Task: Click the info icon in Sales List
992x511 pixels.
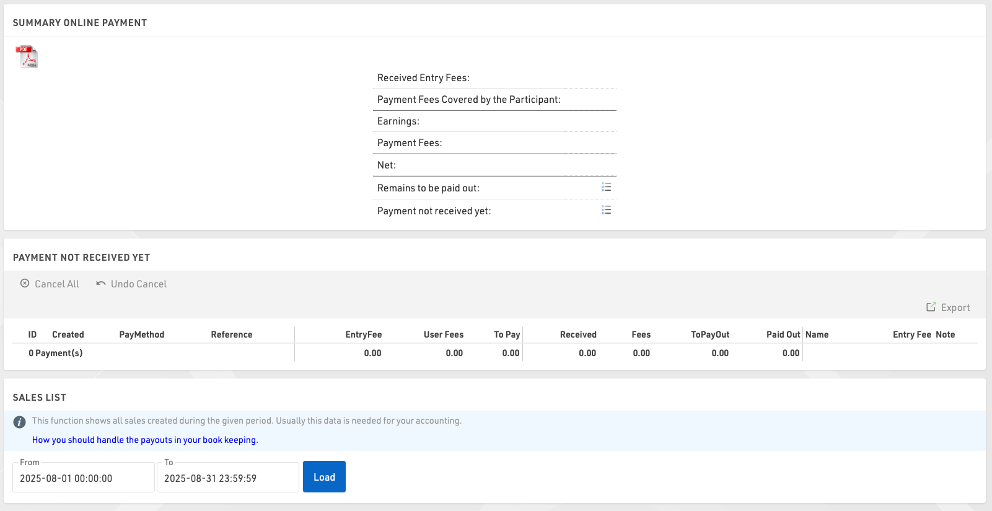Action: coord(20,422)
